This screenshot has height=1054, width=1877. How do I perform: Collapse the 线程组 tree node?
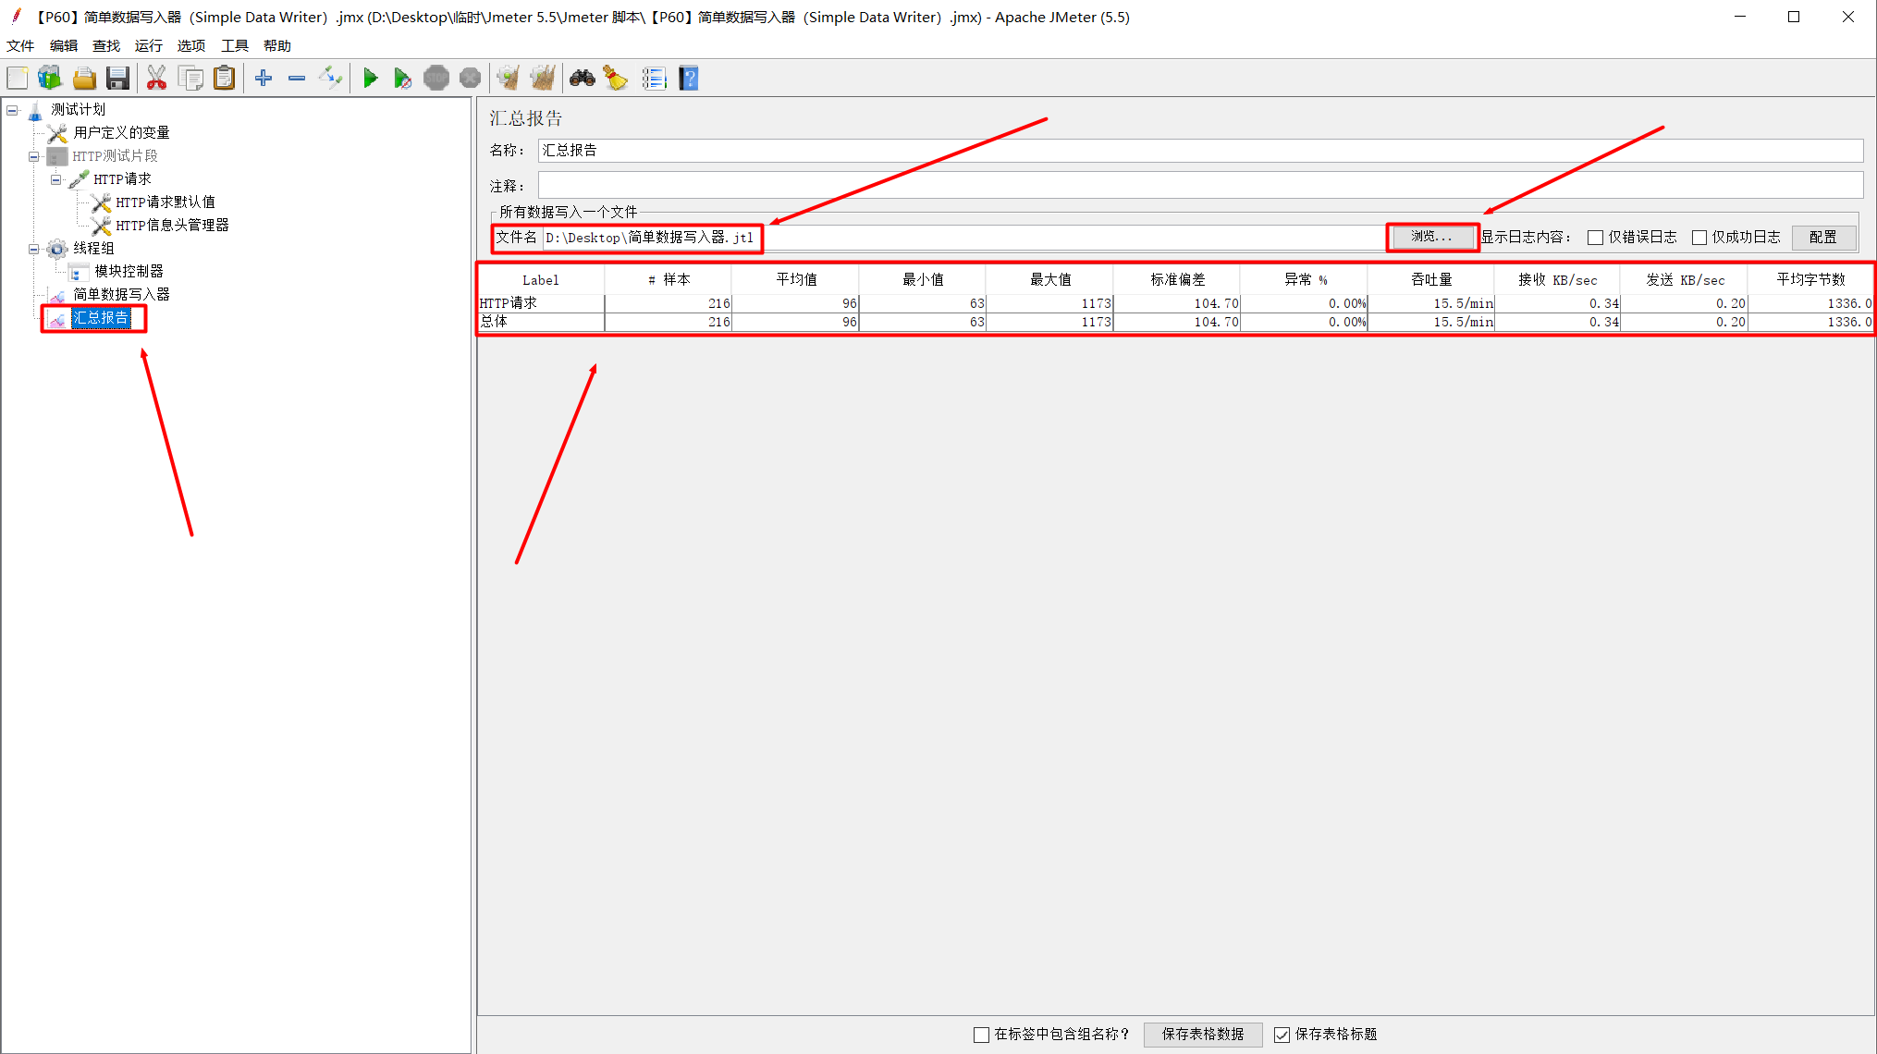[x=34, y=249]
